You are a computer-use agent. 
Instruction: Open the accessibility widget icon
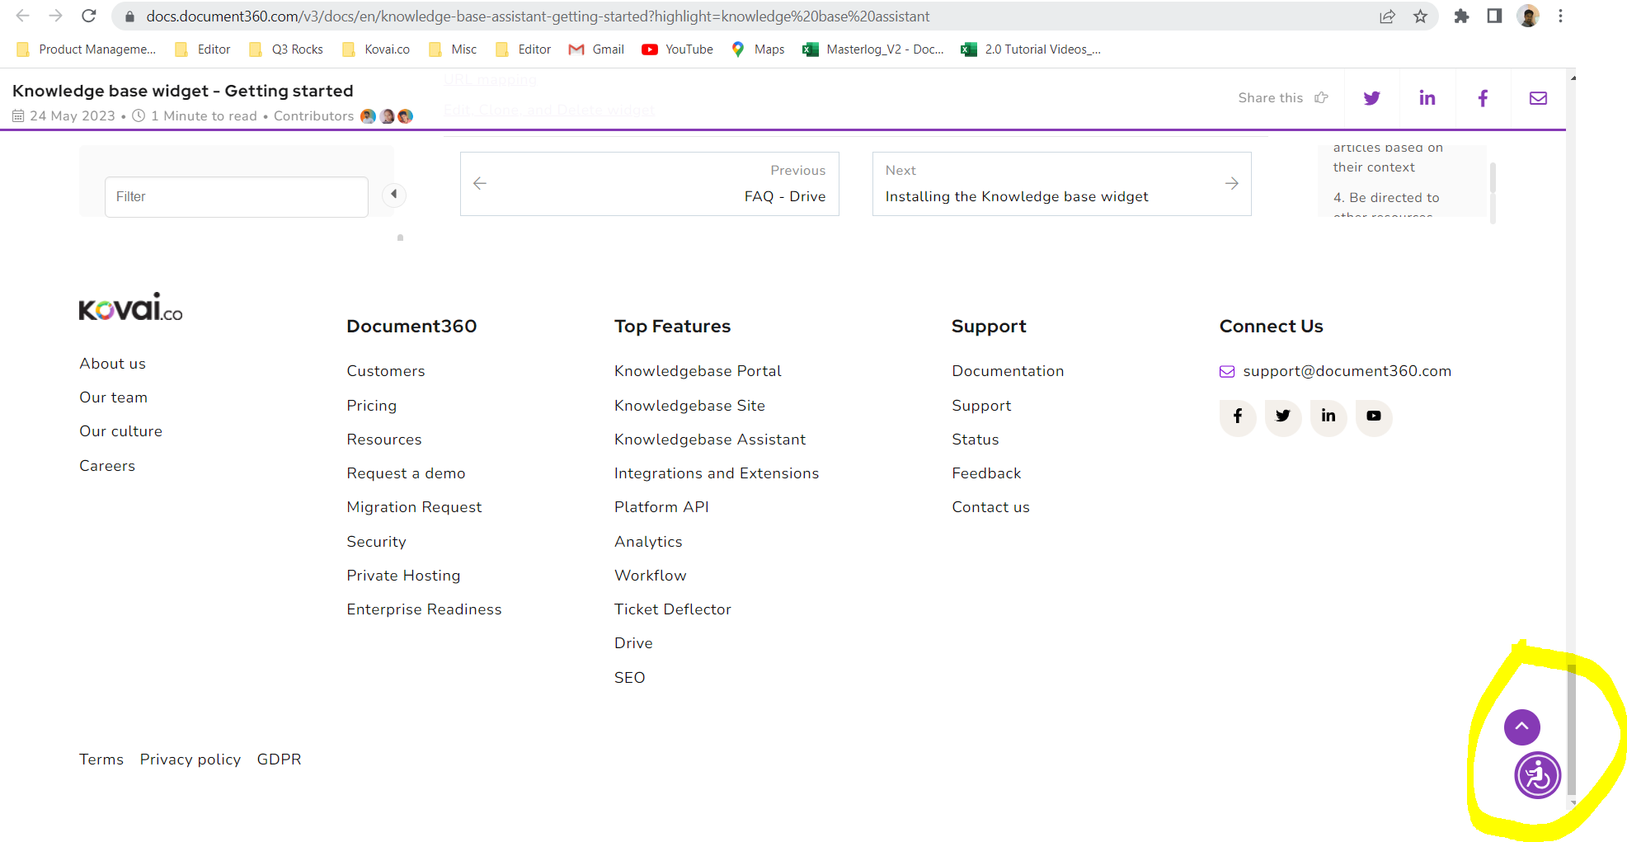[1537, 775]
